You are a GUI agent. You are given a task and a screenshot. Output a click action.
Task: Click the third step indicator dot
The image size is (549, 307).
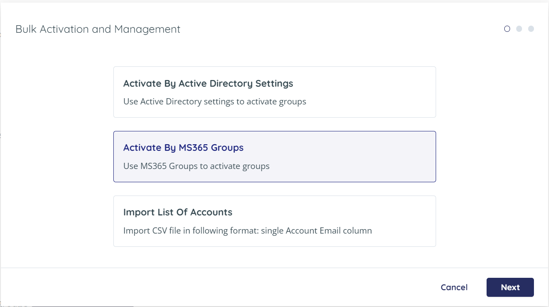pos(531,29)
